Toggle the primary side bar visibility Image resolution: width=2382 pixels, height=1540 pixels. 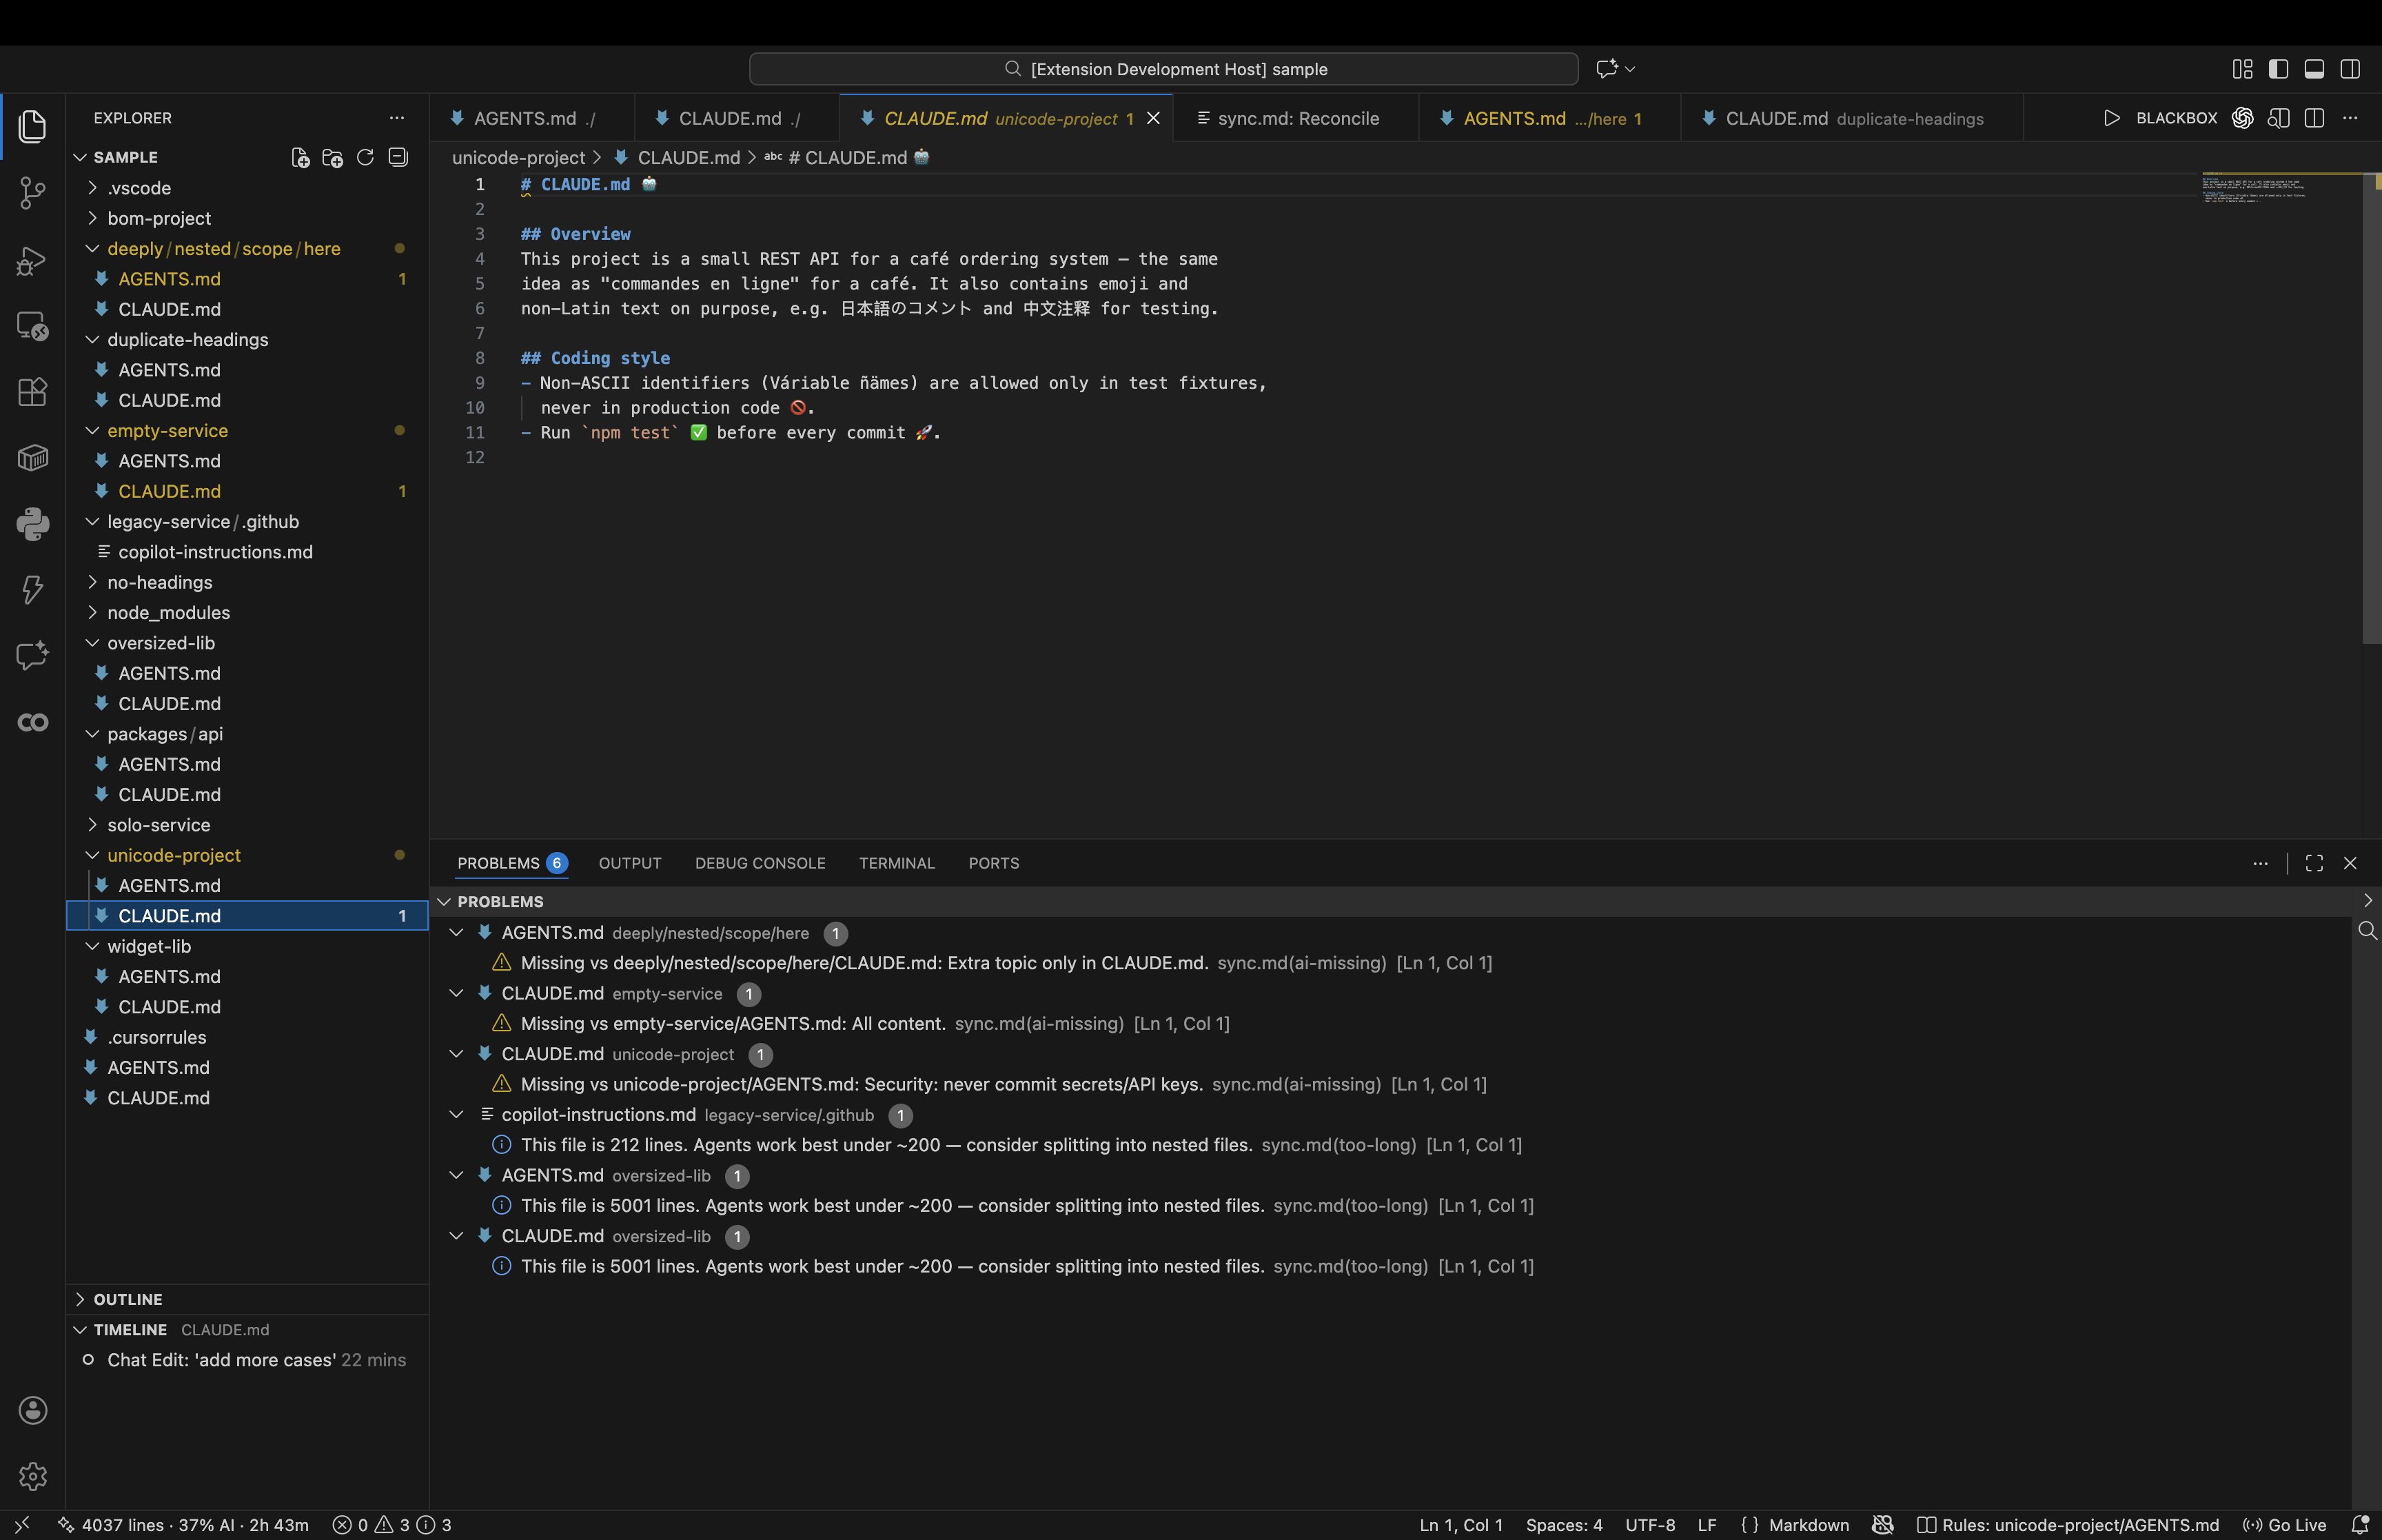[x=2278, y=69]
